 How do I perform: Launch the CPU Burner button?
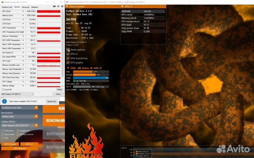[x=19, y=148]
